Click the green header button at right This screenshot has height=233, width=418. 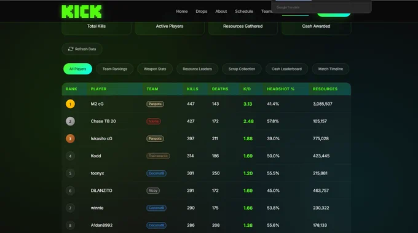coord(334,15)
